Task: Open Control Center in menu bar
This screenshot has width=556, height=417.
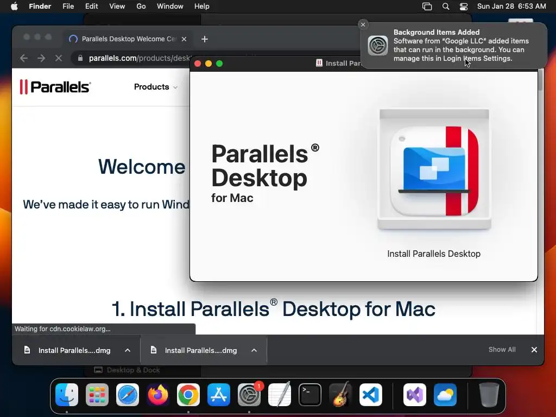Action: coord(464,7)
